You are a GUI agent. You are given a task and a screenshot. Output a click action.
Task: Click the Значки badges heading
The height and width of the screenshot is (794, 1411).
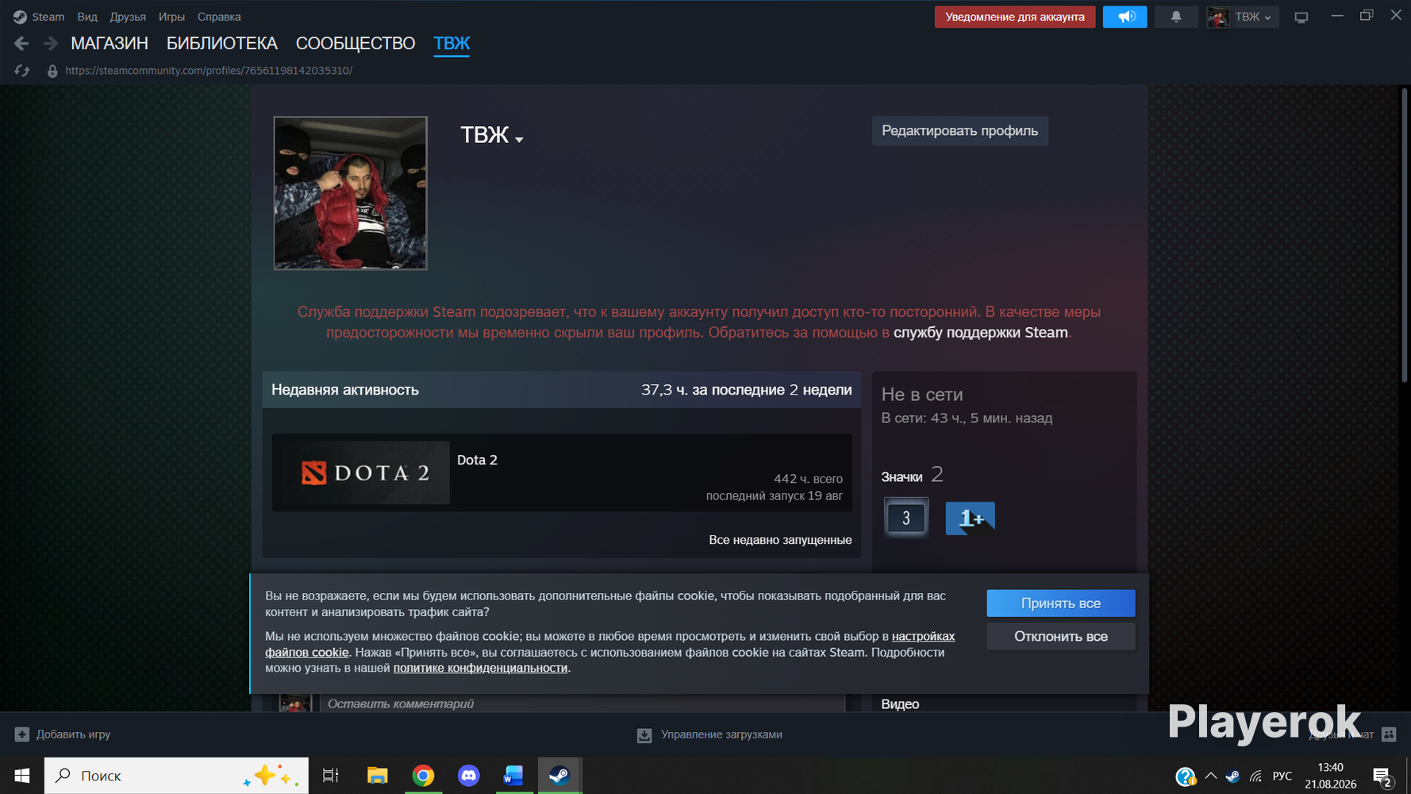pyautogui.click(x=902, y=477)
